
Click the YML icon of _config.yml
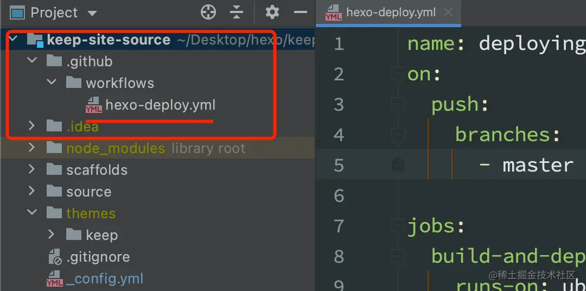click(55, 279)
